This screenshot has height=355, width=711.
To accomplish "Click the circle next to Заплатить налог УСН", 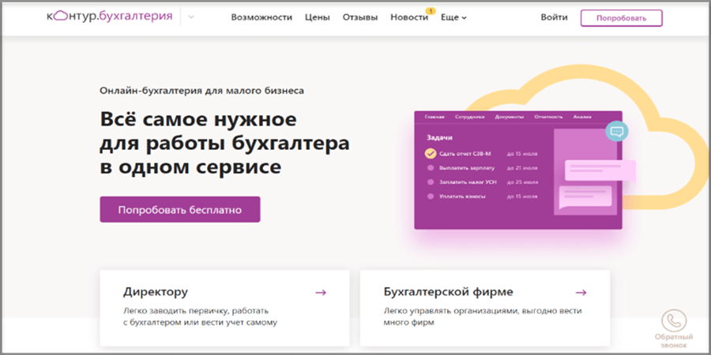I will click(x=431, y=181).
